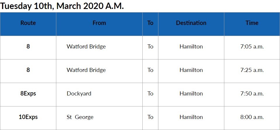The image size is (280, 130).
Task: Select the 7:25 a.m. time cell
Action: 252,70
